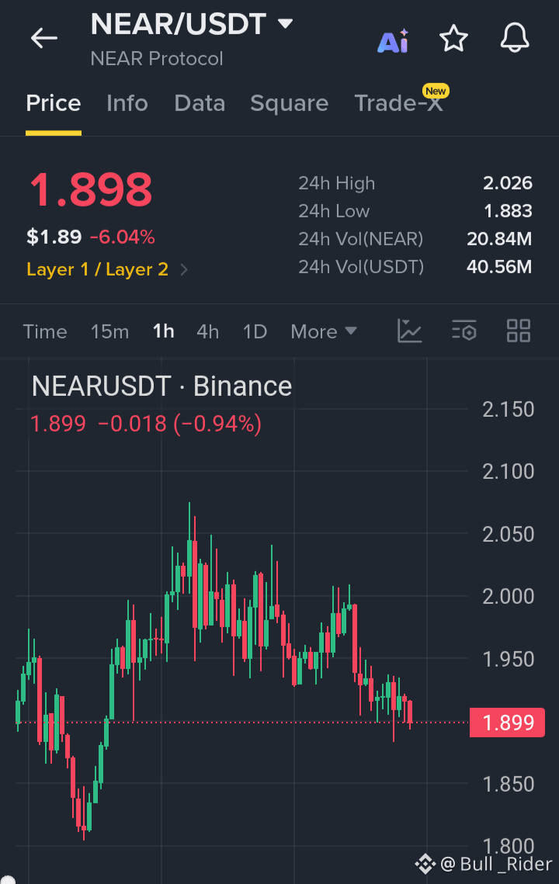559x884 pixels.
Task: Expand the NEAR/USDT pair selector arrow
Action: click(x=286, y=24)
